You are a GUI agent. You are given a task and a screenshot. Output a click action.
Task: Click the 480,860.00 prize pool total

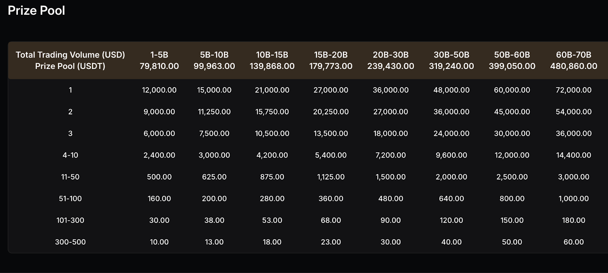[573, 66]
